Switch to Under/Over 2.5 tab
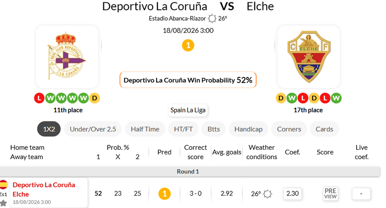 93,129
